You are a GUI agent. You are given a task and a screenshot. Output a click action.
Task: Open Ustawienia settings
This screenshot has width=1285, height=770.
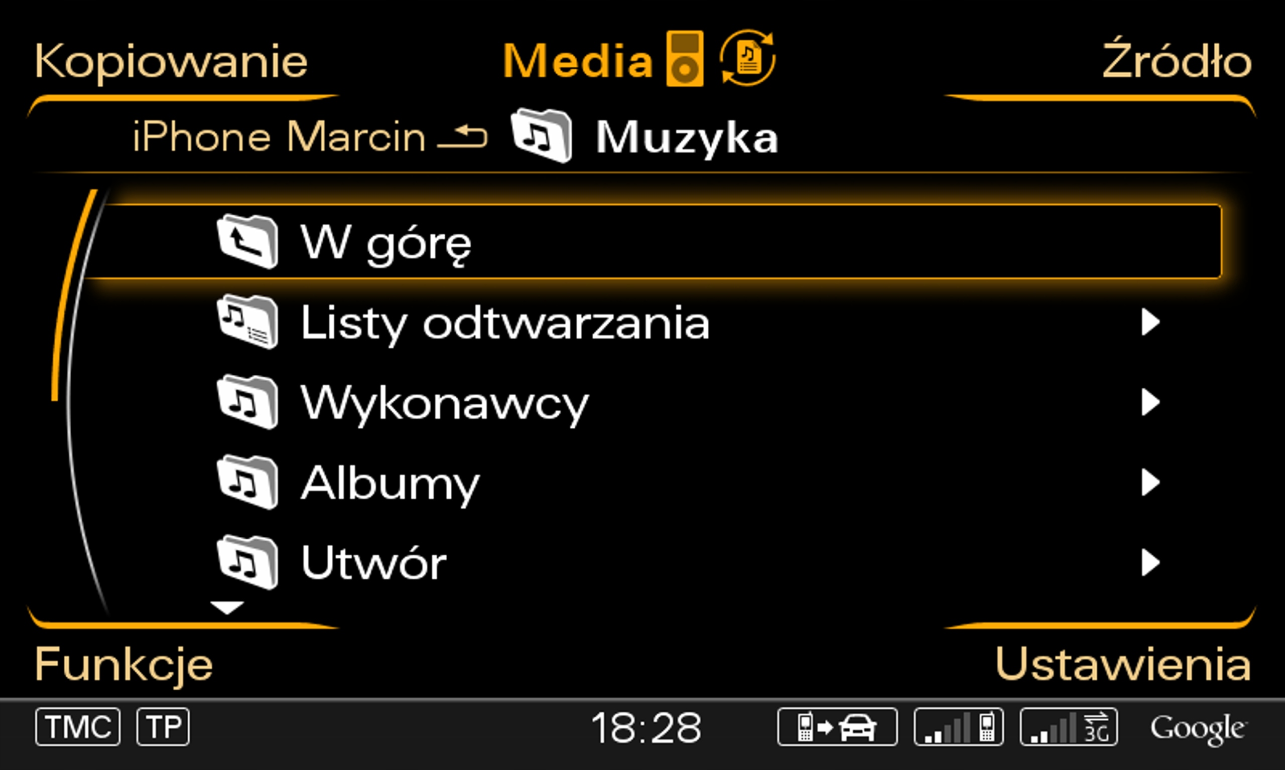click(x=1122, y=664)
